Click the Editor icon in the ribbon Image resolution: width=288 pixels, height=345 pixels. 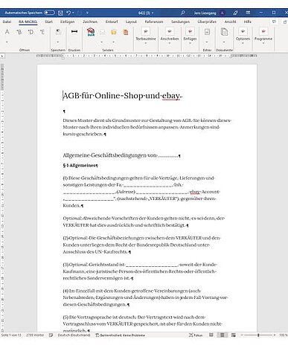tap(207, 32)
